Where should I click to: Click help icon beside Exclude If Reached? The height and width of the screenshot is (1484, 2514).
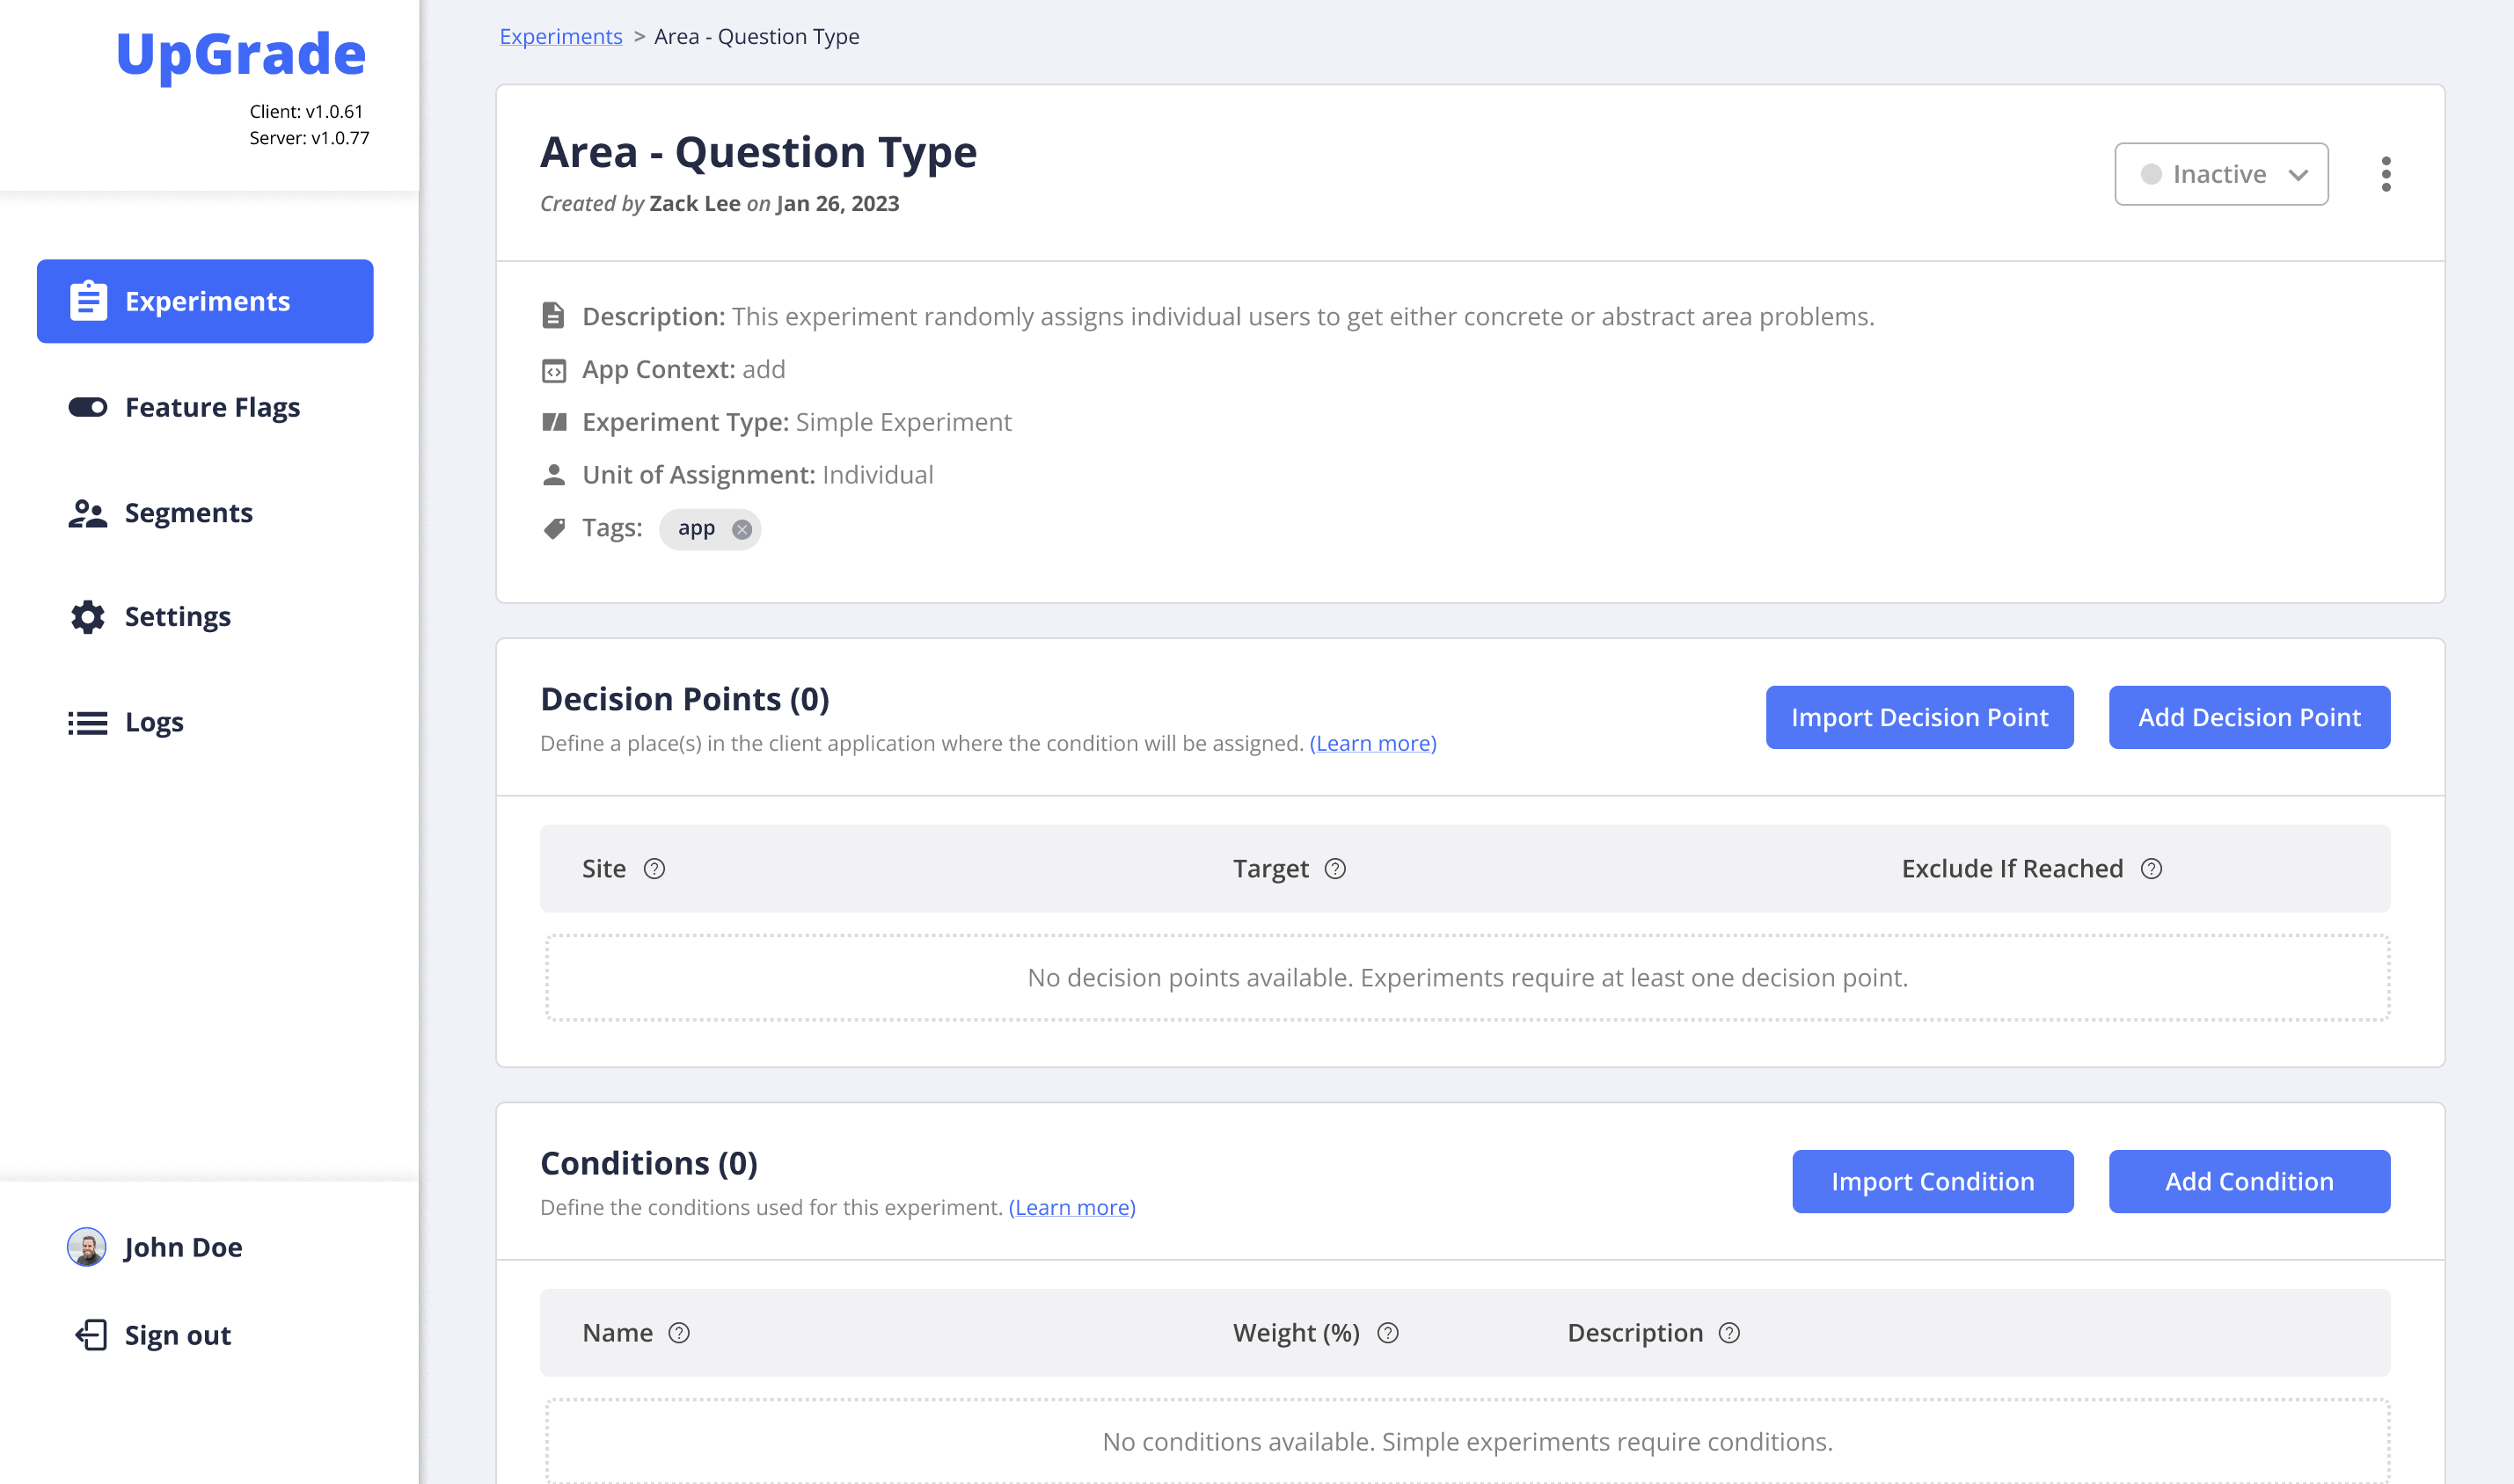tap(2151, 868)
